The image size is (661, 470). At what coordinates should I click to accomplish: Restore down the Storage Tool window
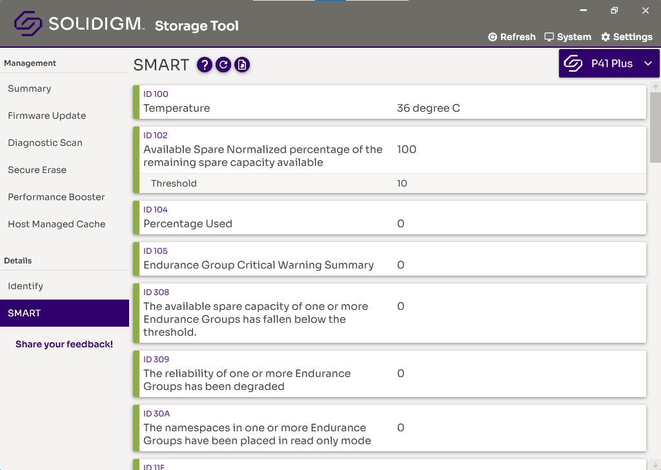(x=615, y=10)
